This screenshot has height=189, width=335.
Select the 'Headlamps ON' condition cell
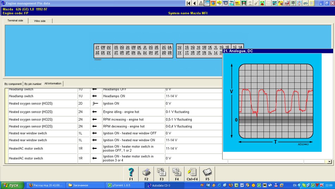point(133,96)
